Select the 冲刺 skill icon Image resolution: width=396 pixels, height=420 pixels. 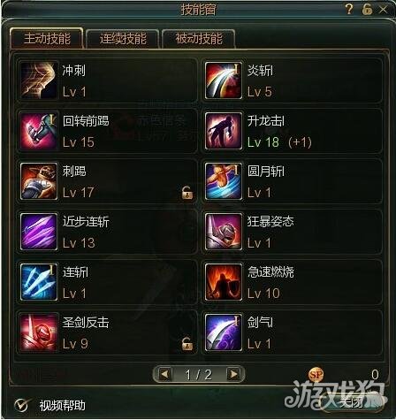point(39,80)
